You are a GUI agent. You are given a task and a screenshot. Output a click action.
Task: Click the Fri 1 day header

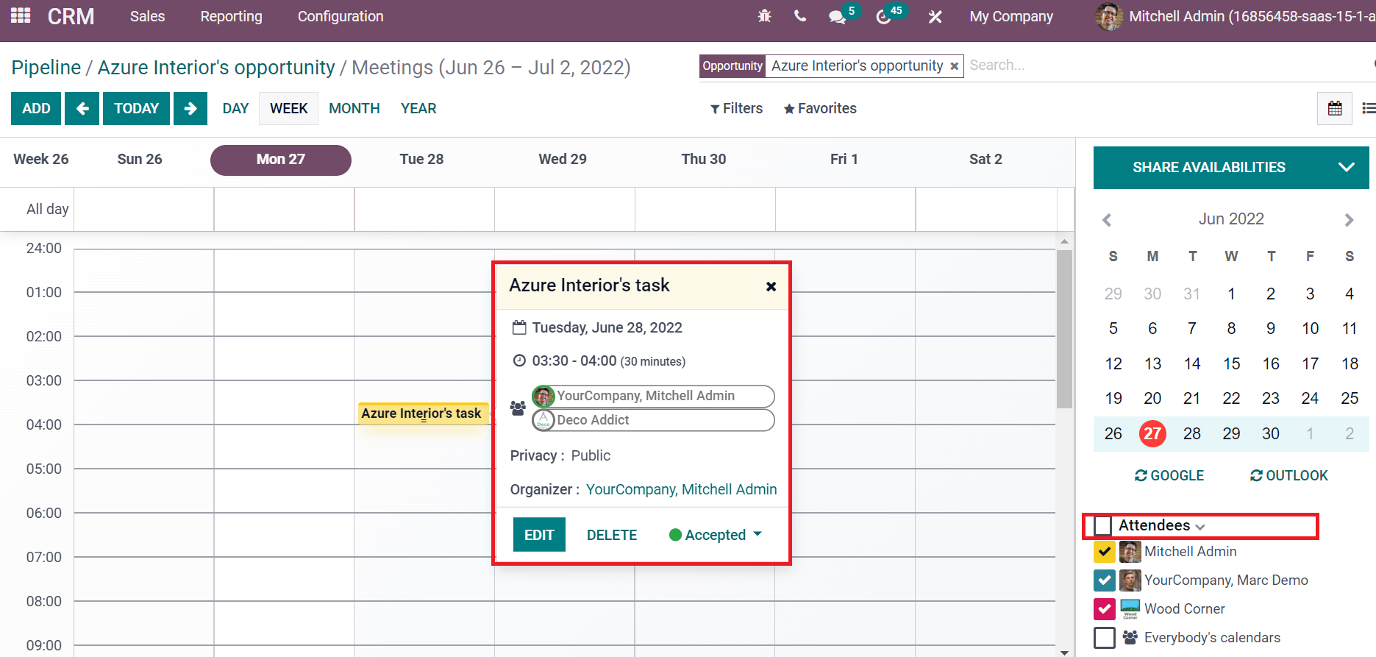point(844,160)
